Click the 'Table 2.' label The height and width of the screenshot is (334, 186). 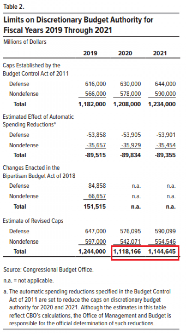click(x=14, y=7)
